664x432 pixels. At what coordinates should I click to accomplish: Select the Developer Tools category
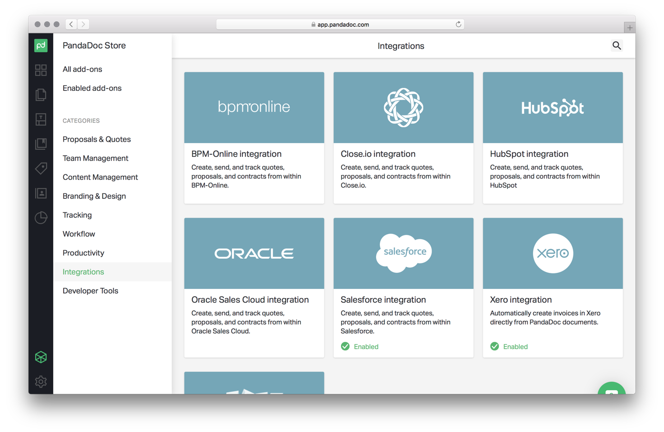91,291
